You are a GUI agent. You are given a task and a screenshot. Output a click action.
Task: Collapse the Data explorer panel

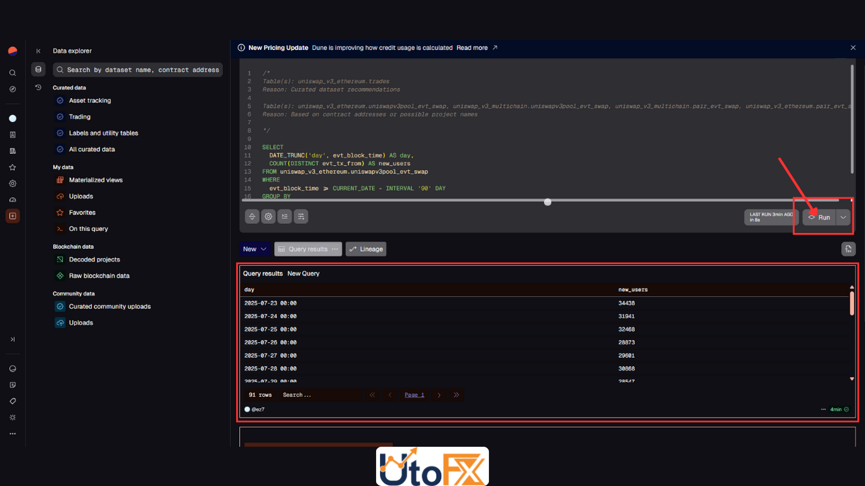pos(38,51)
